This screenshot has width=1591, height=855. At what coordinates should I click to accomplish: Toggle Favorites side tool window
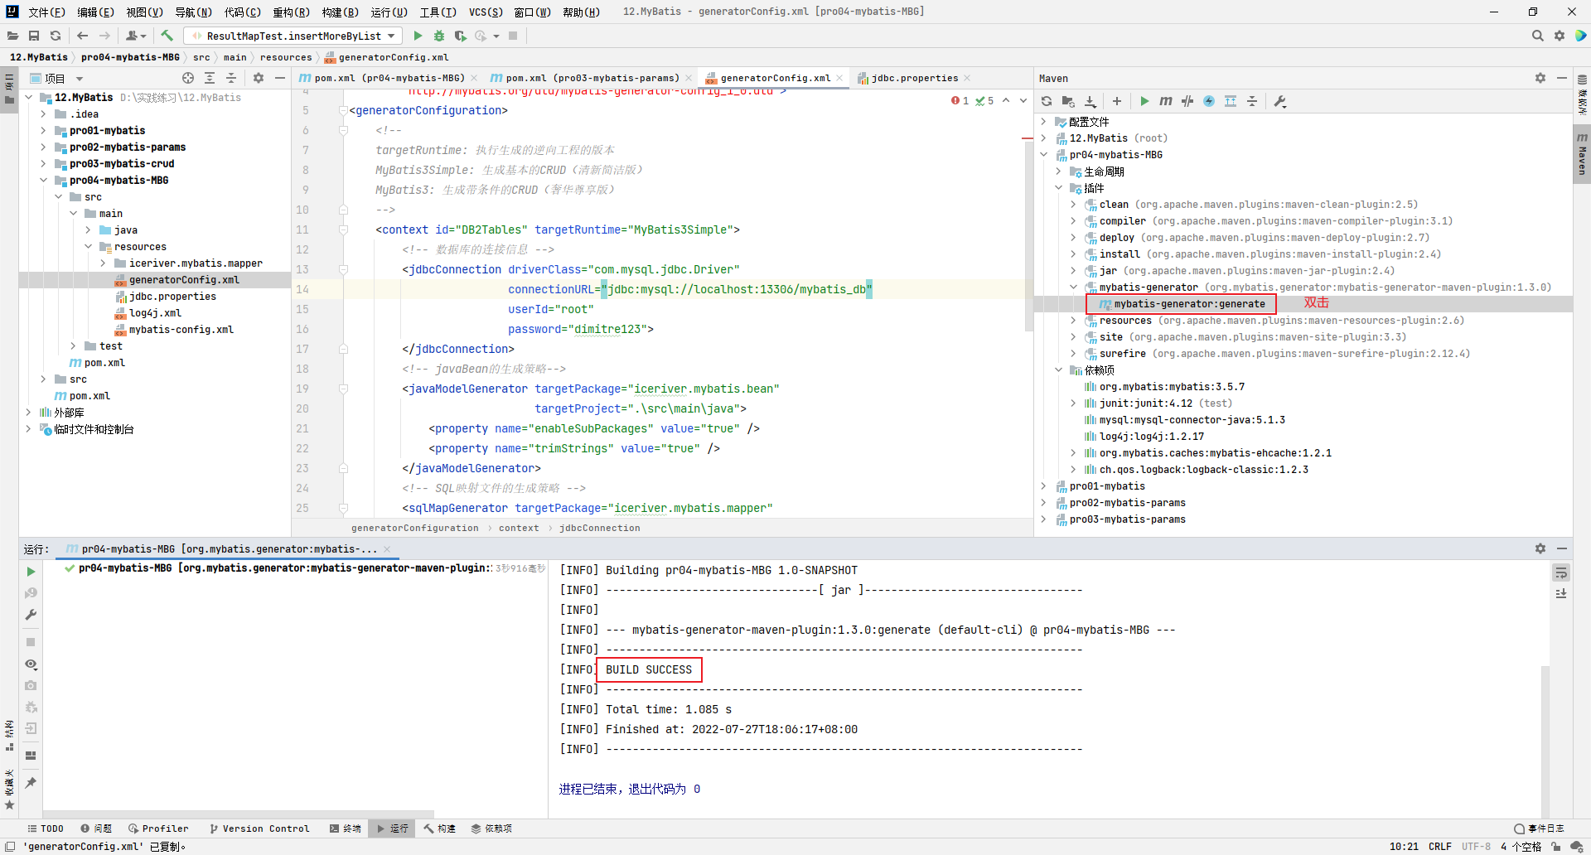click(x=9, y=790)
